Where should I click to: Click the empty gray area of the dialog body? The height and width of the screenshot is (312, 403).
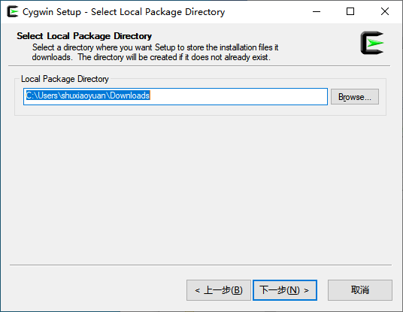click(201, 190)
